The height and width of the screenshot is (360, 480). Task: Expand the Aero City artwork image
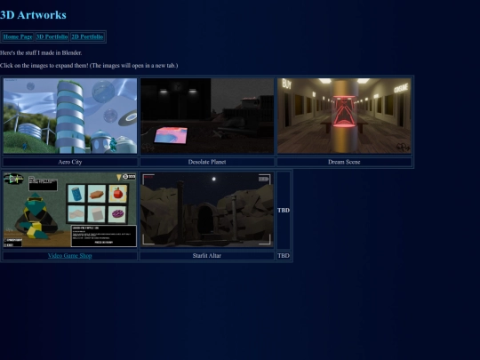70,116
